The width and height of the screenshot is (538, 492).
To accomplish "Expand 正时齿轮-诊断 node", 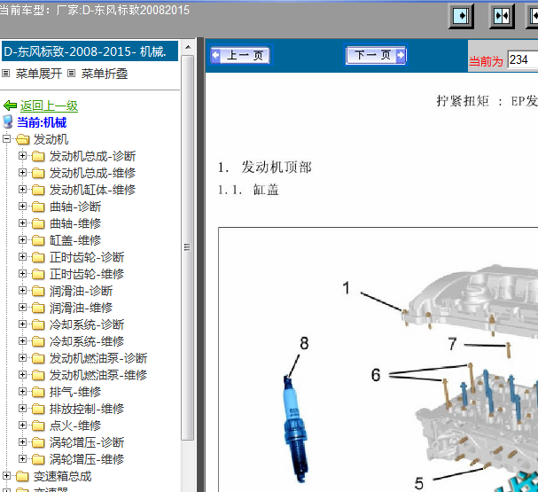I will (x=22, y=256).
